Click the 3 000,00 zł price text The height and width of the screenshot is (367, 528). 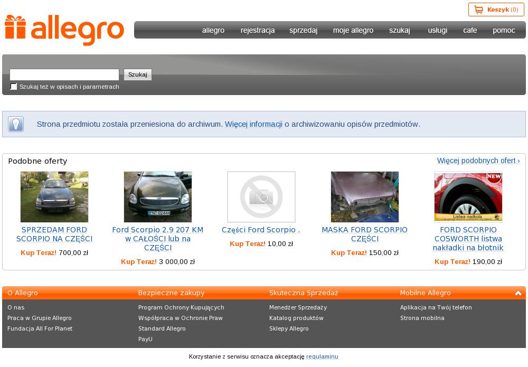point(177,262)
